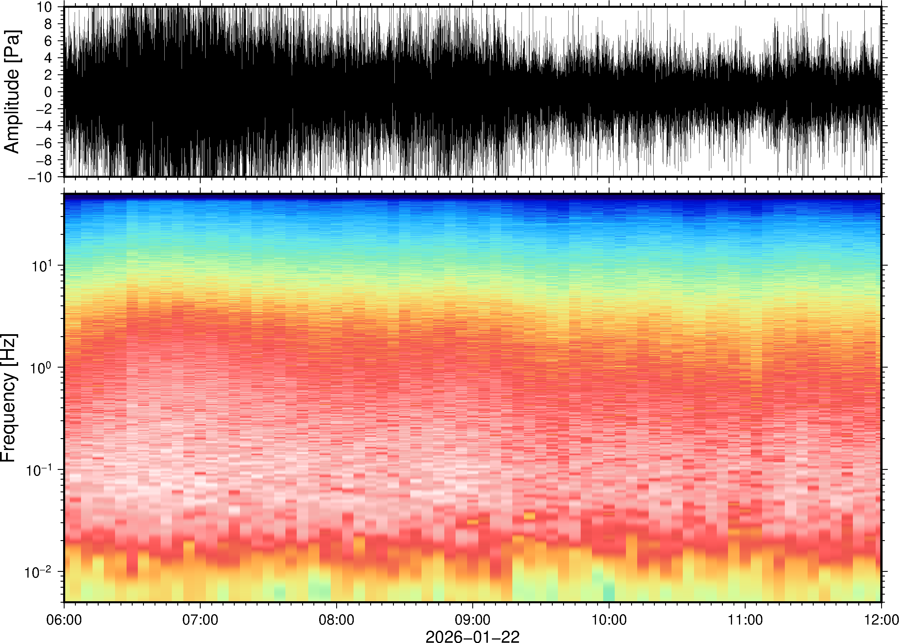Click the Frequency [Hz] axis title
899x643 pixels.
[9, 398]
